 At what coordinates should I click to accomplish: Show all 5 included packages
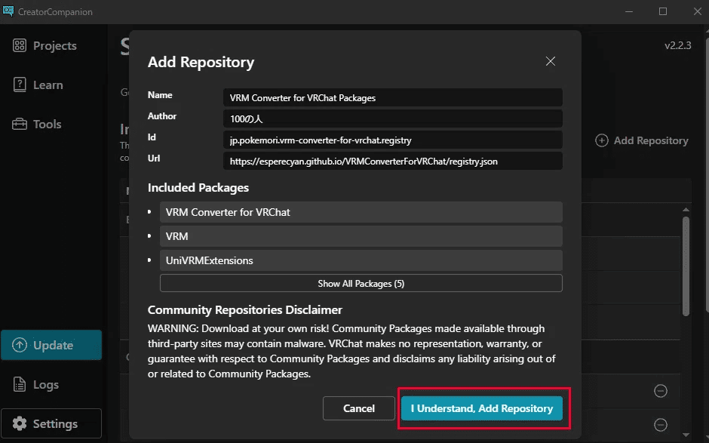point(361,283)
